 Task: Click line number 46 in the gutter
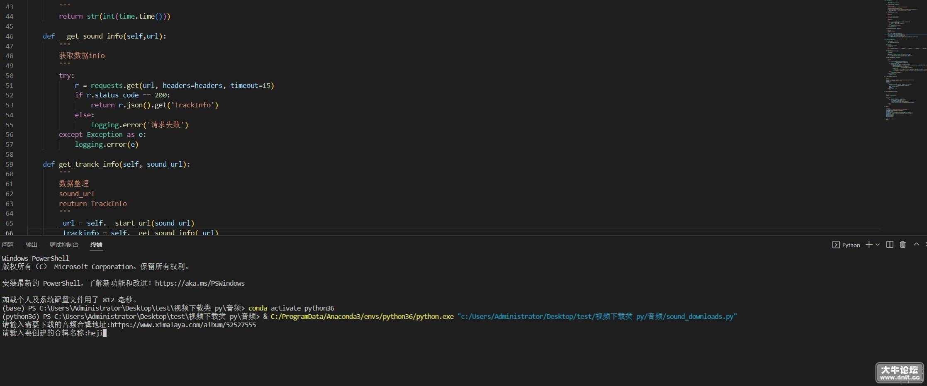click(10, 36)
